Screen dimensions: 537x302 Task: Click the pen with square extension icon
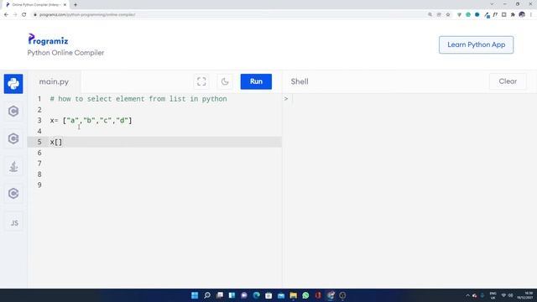pos(487,15)
